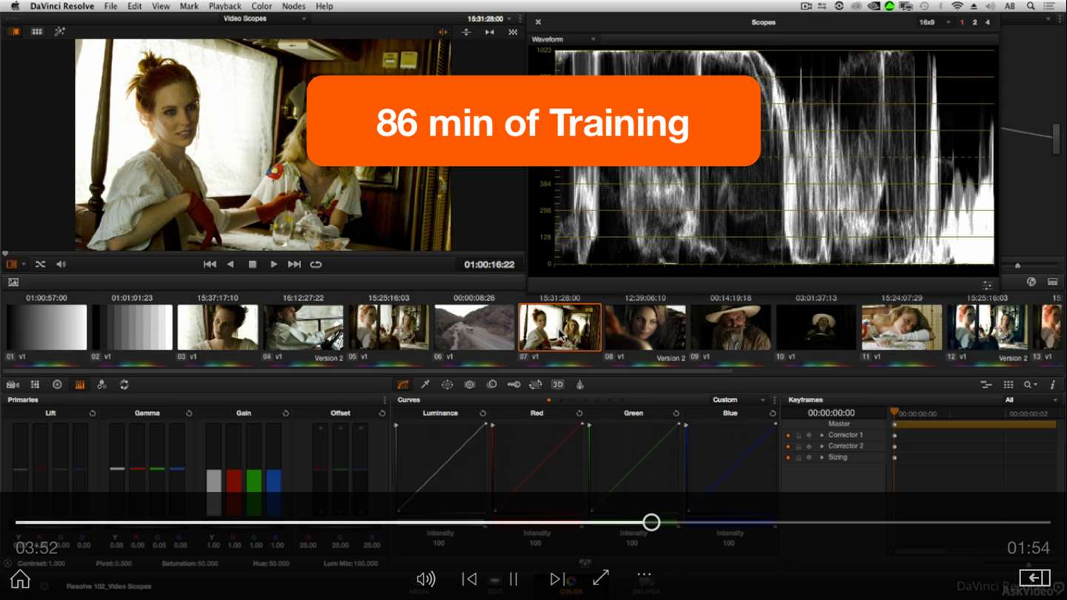Open the Key palette icon
Screen dimensions: 1067x600
pyautogui.click(x=513, y=384)
